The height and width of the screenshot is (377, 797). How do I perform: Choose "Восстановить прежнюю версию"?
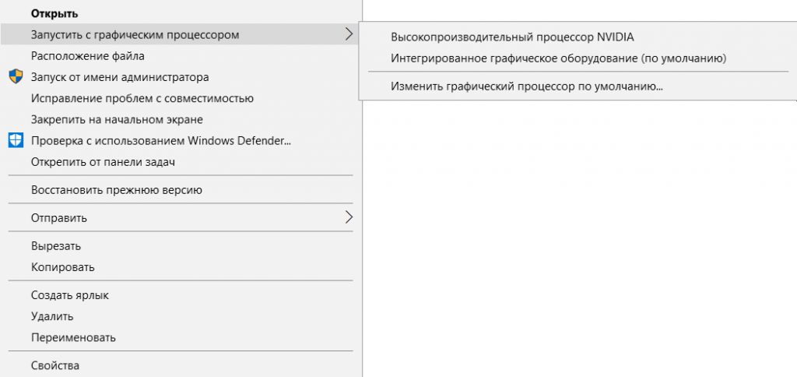[116, 189]
